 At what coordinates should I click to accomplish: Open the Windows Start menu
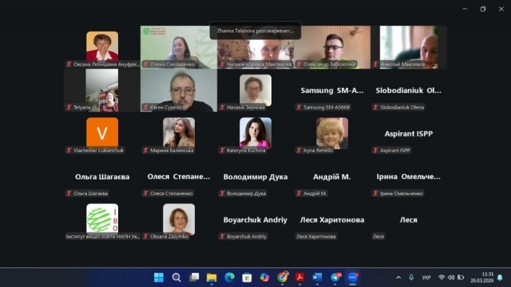159,277
